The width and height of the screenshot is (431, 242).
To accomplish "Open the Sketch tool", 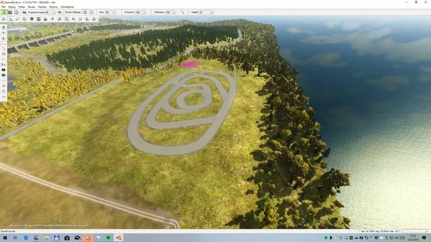I will pos(32,19).
